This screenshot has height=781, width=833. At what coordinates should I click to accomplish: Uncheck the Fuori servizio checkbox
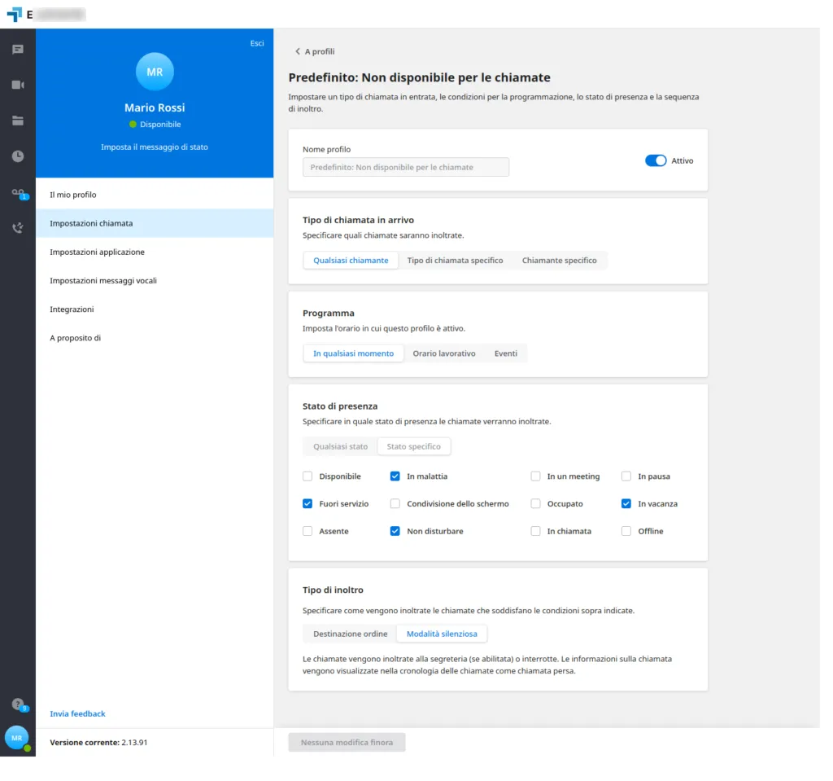click(x=307, y=504)
